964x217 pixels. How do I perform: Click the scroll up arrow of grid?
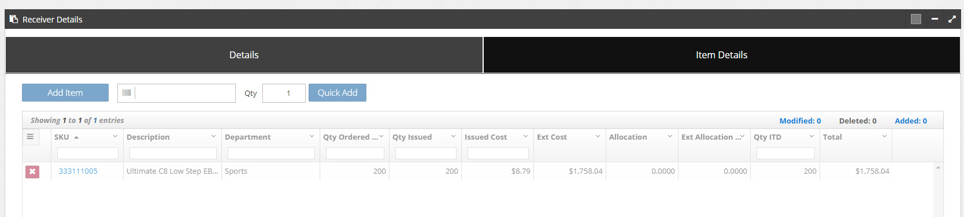point(938,168)
